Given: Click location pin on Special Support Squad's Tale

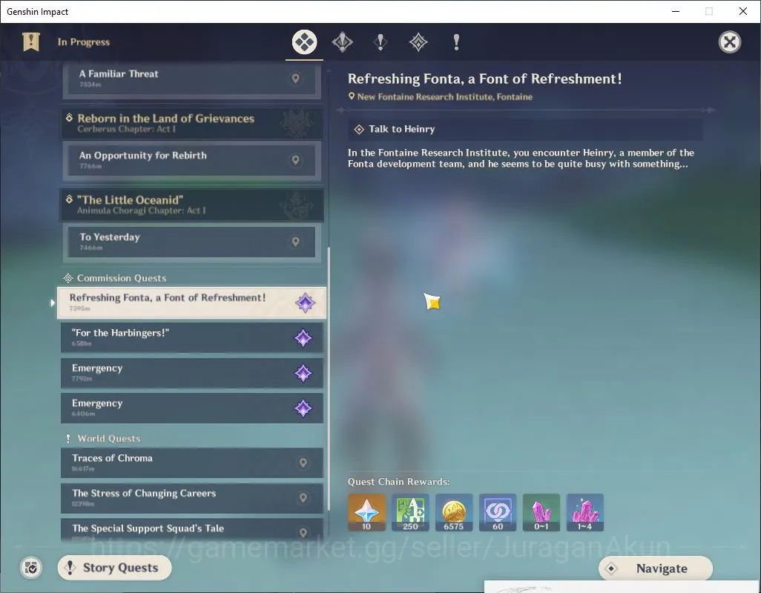Looking at the screenshot, I should coord(303,532).
